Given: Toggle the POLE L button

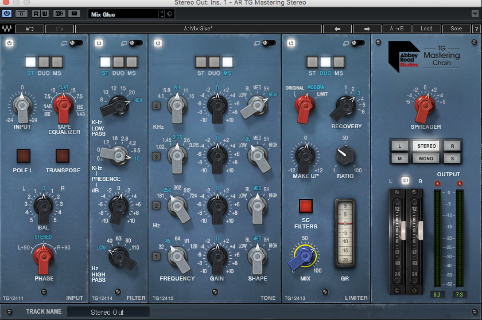Looking at the screenshot, I should [23, 156].
